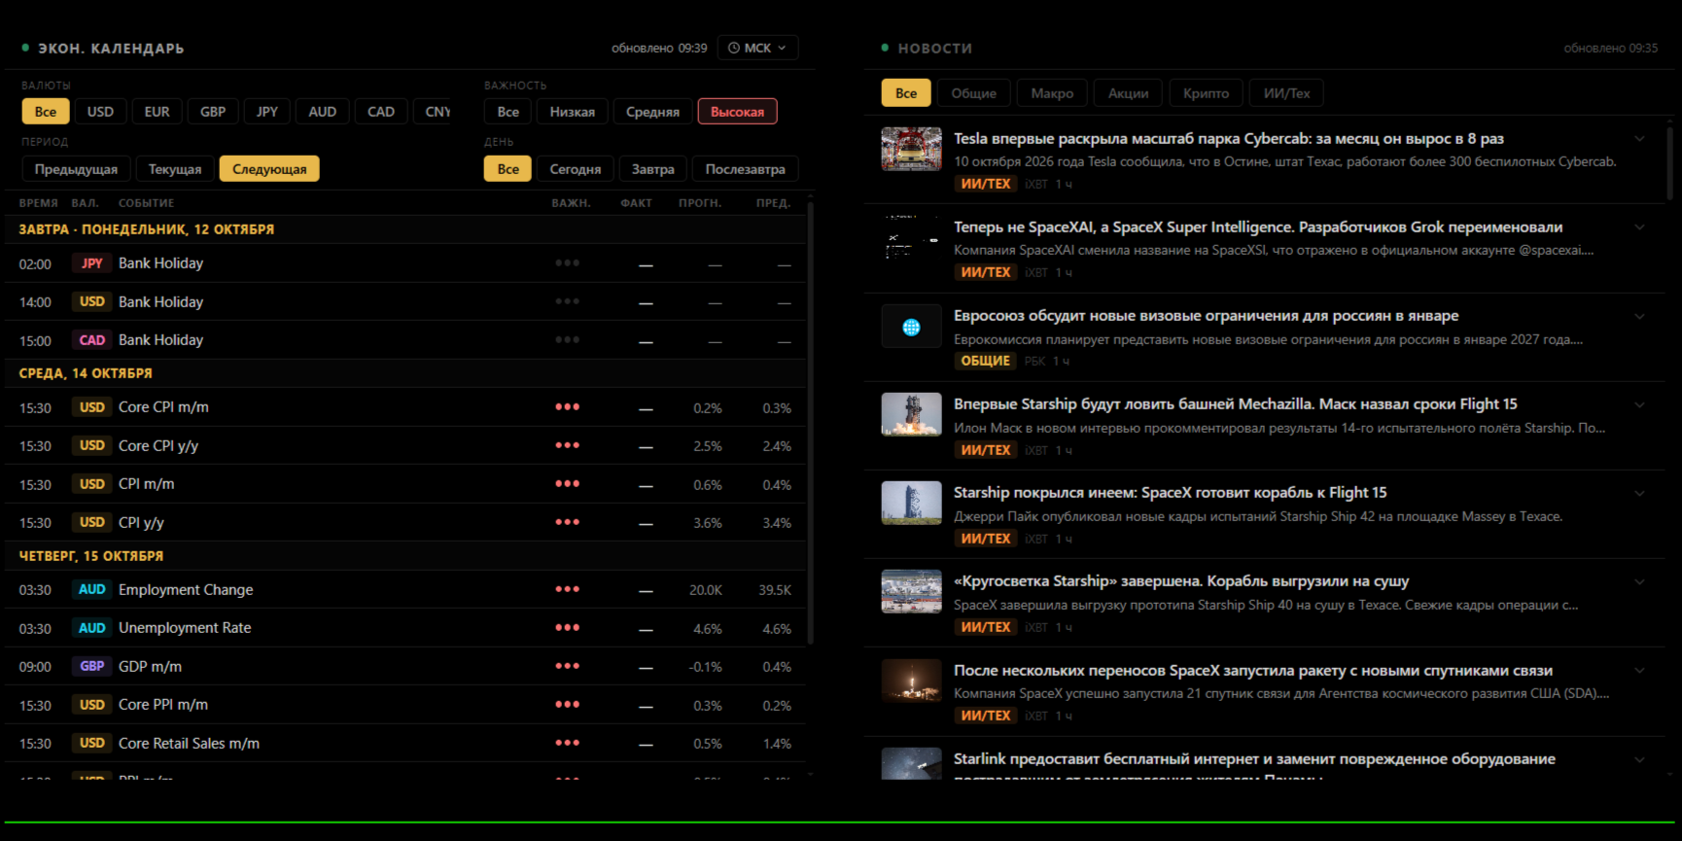Expand the Starship покрылся инеем news item
1682x841 pixels.
click(x=1639, y=493)
